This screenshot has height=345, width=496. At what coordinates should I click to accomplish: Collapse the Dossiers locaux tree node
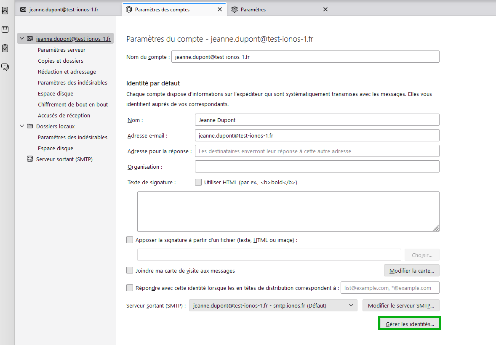pyautogui.click(x=22, y=126)
